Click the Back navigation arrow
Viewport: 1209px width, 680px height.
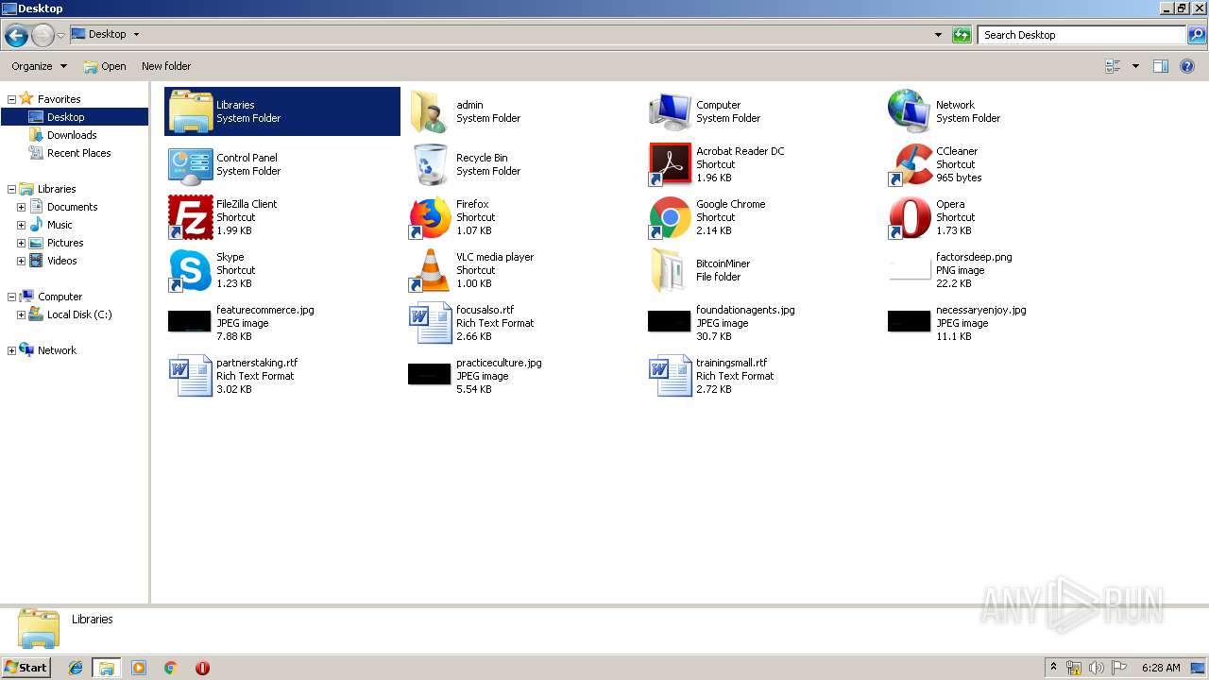pyautogui.click(x=16, y=36)
